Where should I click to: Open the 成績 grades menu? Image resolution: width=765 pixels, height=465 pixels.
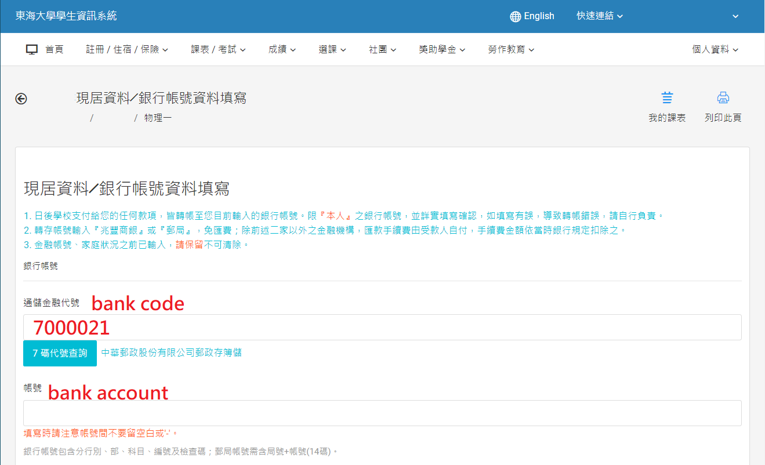[282, 50]
